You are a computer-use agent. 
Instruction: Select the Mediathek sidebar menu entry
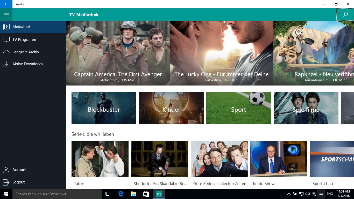click(x=22, y=27)
